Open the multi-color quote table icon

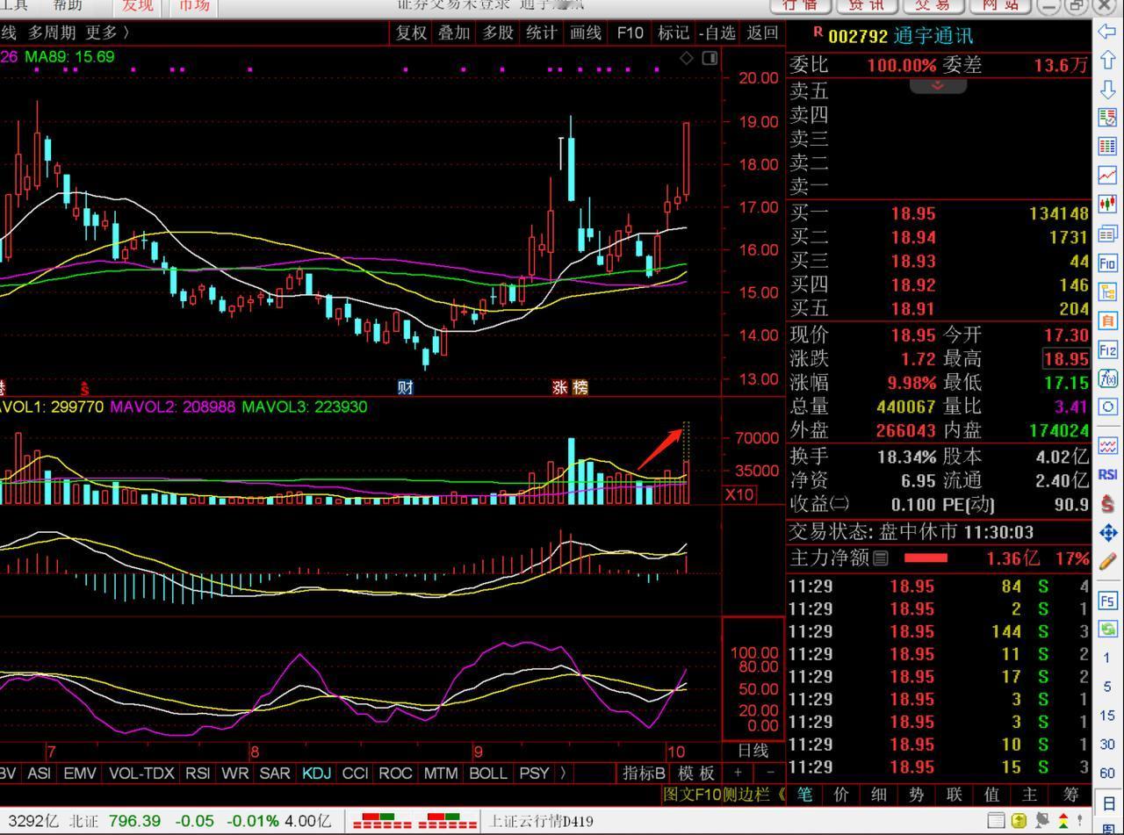(x=1107, y=118)
